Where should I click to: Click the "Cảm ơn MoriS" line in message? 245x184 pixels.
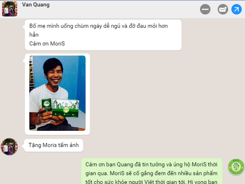tap(47, 44)
